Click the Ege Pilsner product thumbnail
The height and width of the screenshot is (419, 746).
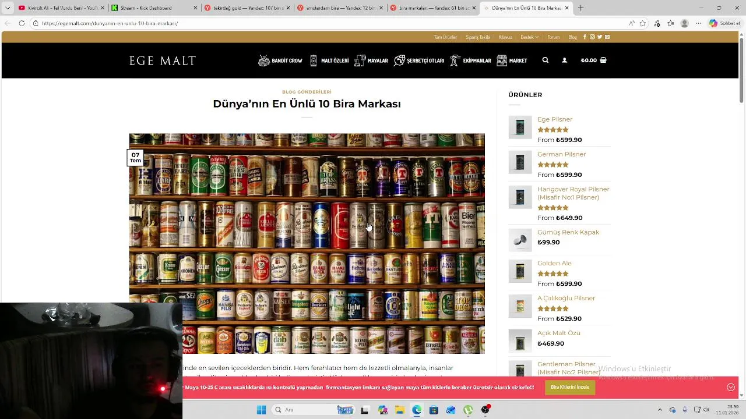click(x=520, y=127)
